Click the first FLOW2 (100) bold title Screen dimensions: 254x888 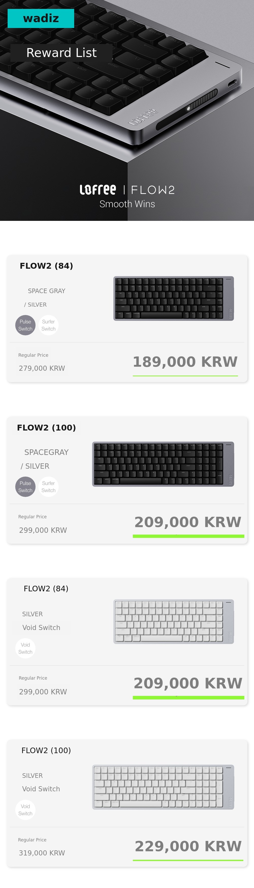(46, 427)
